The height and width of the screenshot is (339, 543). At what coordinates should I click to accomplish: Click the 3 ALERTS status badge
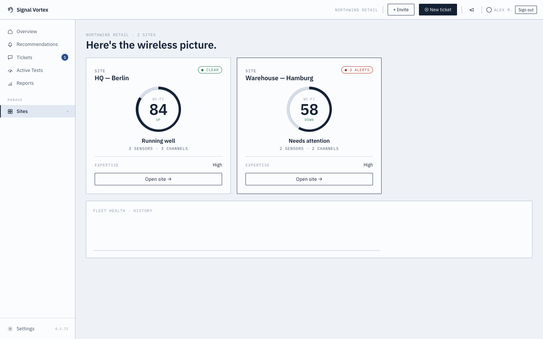[x=357, y=70]
